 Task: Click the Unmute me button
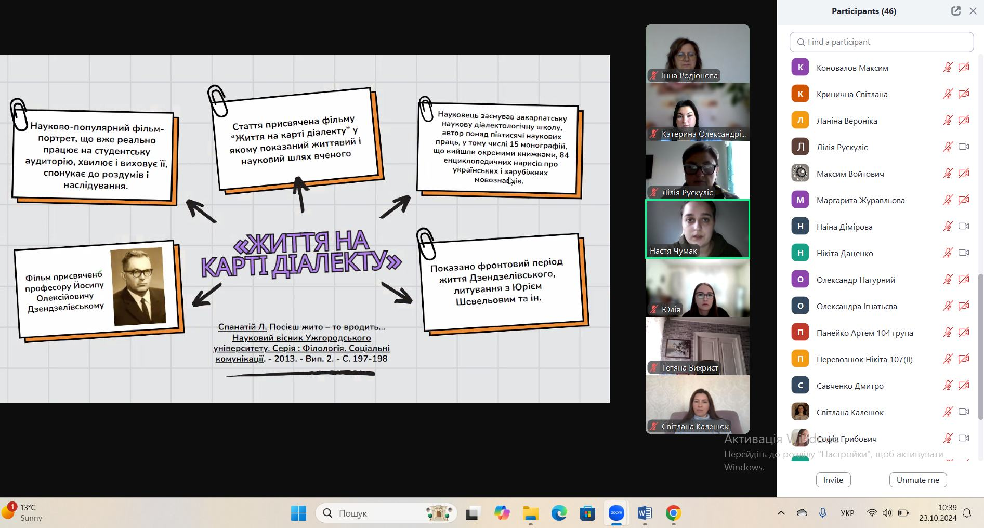(x=917, y=480)
